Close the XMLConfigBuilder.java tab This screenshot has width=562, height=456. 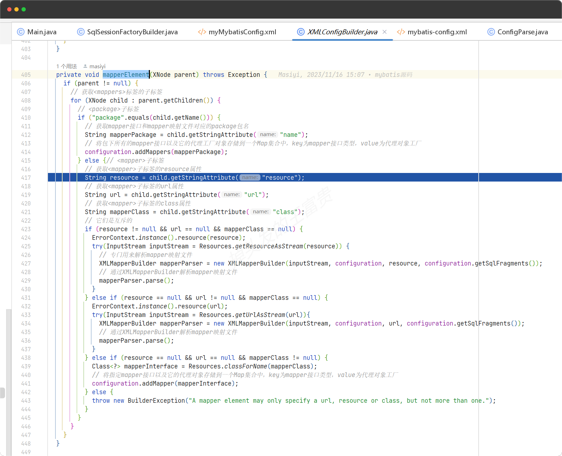pyautogui.click(x=385, y=32)
